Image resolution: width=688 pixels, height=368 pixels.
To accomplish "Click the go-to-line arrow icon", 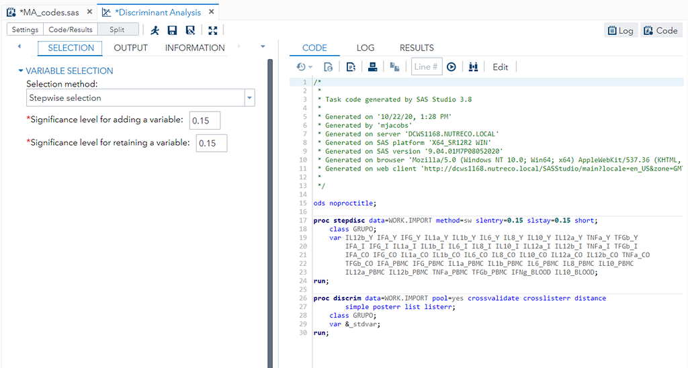I will point(451,66).
